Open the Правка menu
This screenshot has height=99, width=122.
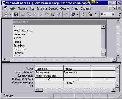pos(22,8)
